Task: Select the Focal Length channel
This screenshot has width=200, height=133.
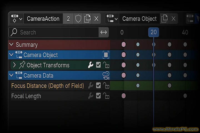Action: [x=26, y=96]
